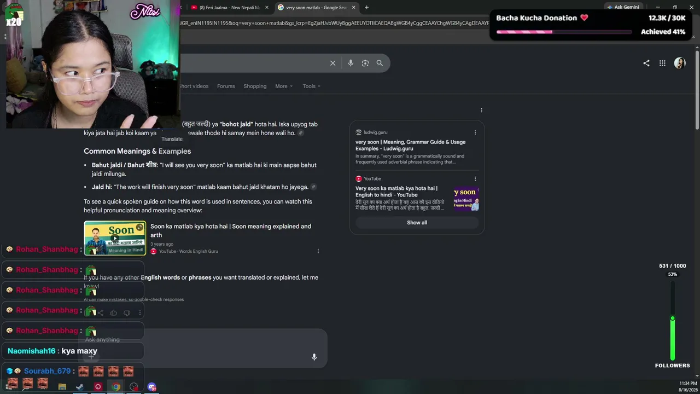Open the ludwig.guru 'very soon' article link

click(x=410, y=145)
